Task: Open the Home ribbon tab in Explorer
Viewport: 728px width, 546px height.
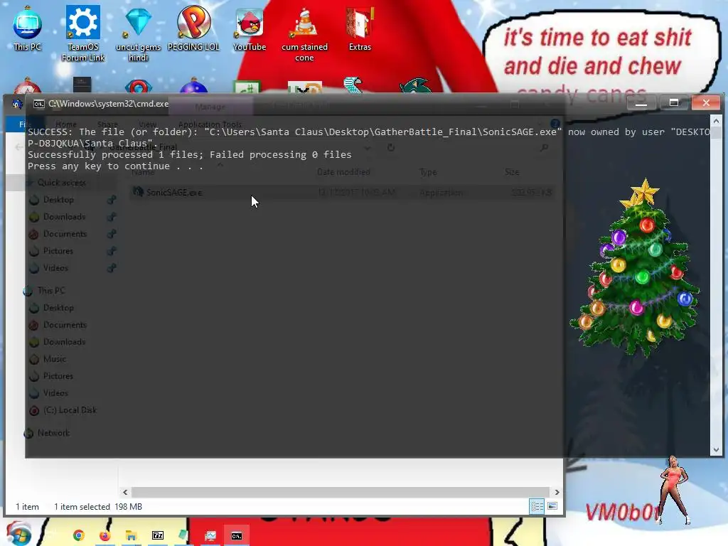Action: (x=66, y=124)
